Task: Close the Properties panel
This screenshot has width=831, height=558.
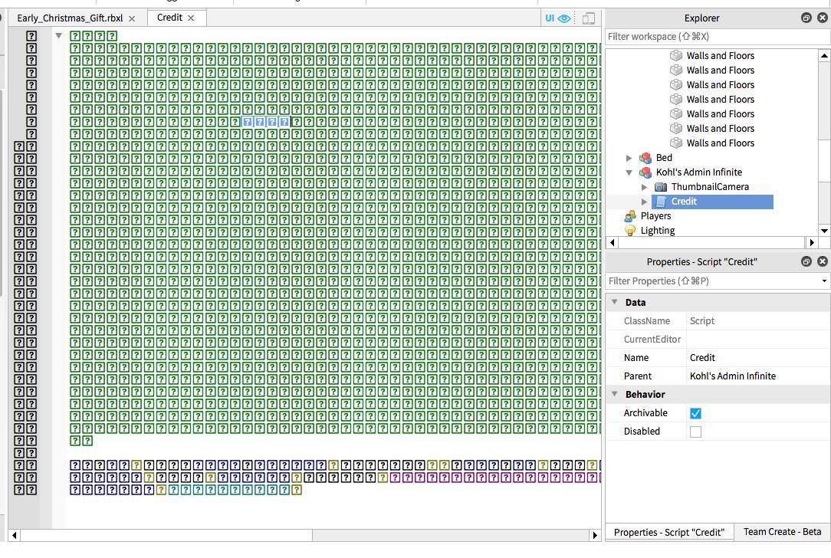Action: click(x=823, y=261)
